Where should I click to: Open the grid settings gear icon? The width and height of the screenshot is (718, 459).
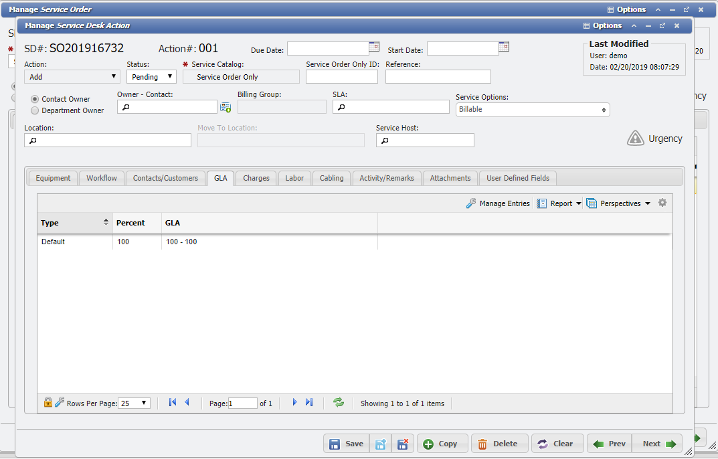coord(662,202)
